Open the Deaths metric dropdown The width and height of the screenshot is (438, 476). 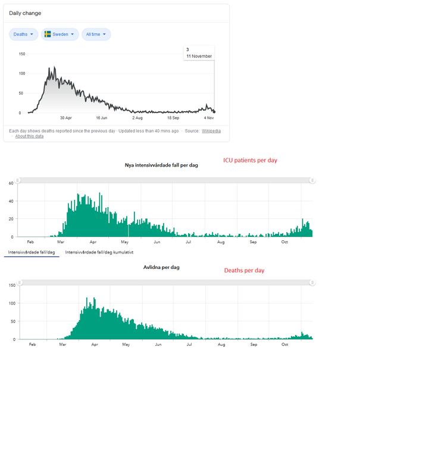click(x=23, y=35)
